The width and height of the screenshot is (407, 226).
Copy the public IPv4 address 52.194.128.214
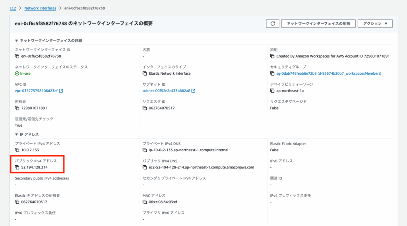click(17, 168)
